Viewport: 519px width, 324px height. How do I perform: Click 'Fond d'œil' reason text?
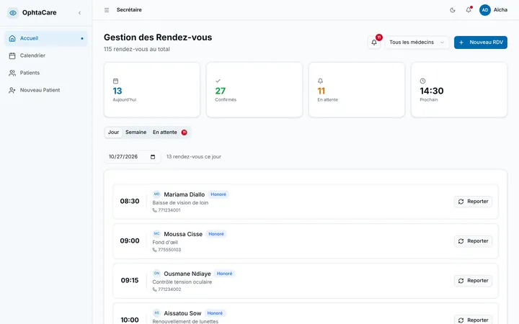click(x=165, y=243)
